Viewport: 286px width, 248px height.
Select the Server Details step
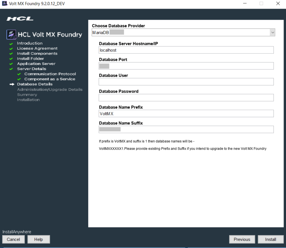point(31,69)
